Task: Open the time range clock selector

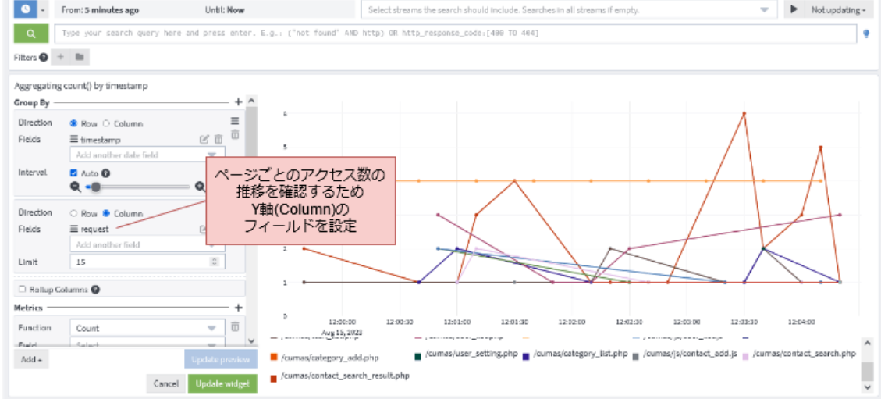Action: pyautogui.click(x=25, y=9)
